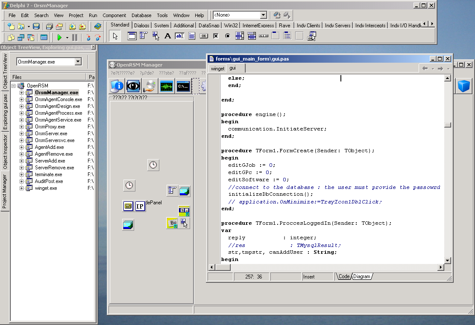The image size is (475, 325).
Task: Click the green waveform monitor icon
Action: 166,86
